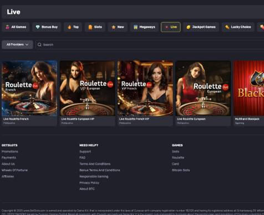Open Live Roulette French VIP thumbnail
The image size is (264, 215).
[145, 88]
